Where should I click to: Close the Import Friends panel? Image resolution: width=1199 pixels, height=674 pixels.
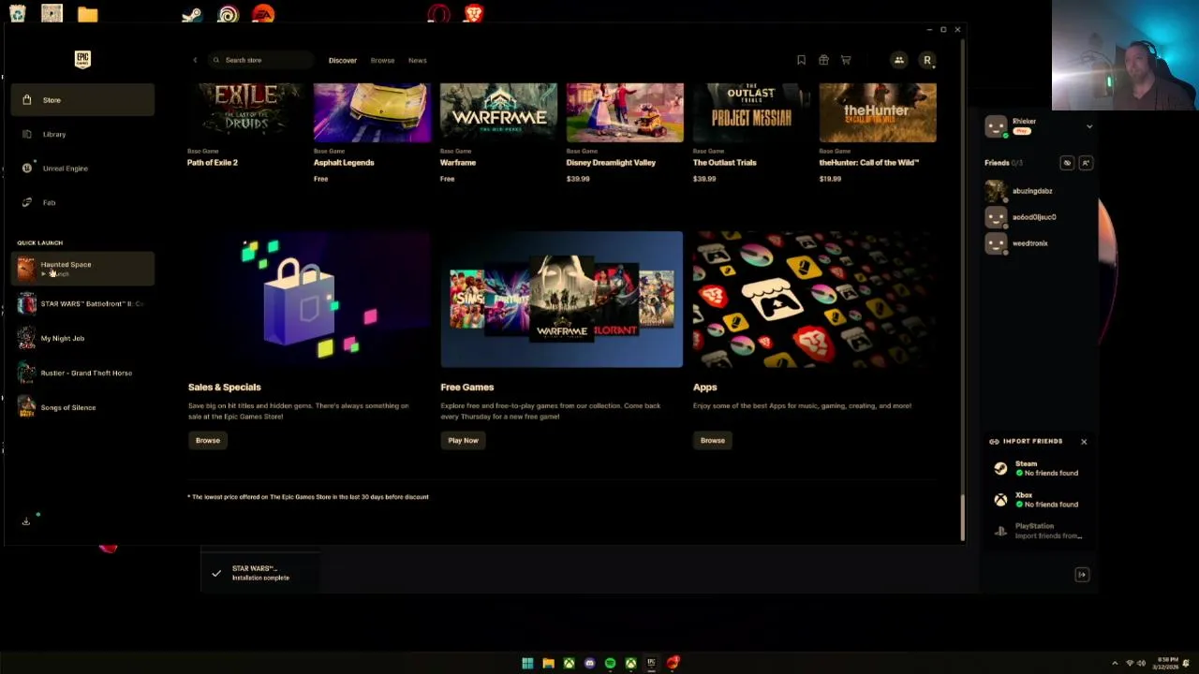[1084, 441]
